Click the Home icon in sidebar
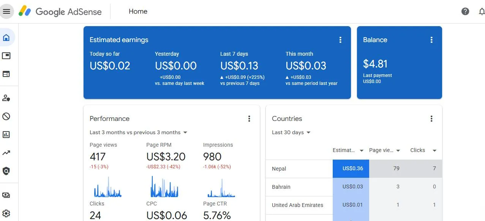Image resolution: width=485 pixels, height=221 pixels. click(6, 38)
